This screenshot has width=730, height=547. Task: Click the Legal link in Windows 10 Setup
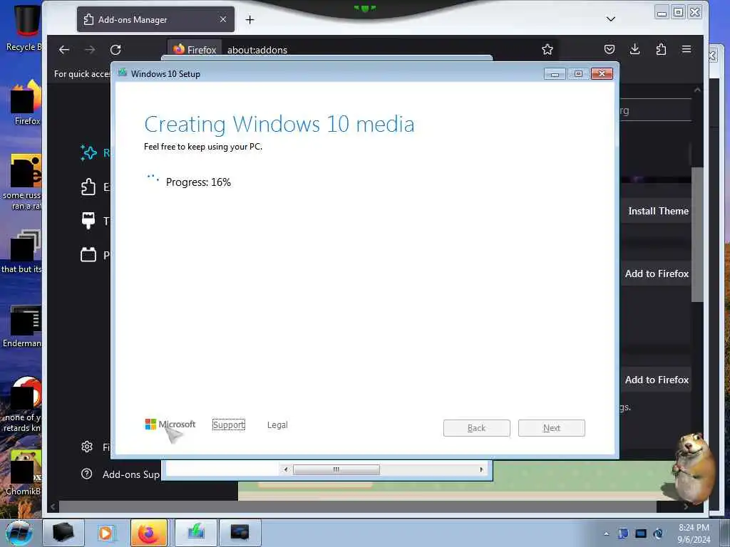[277, 424]
